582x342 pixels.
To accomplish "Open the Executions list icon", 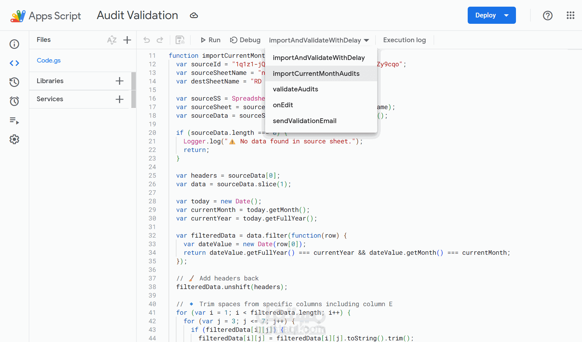I will pyautogui.click(x=14, y=121).
